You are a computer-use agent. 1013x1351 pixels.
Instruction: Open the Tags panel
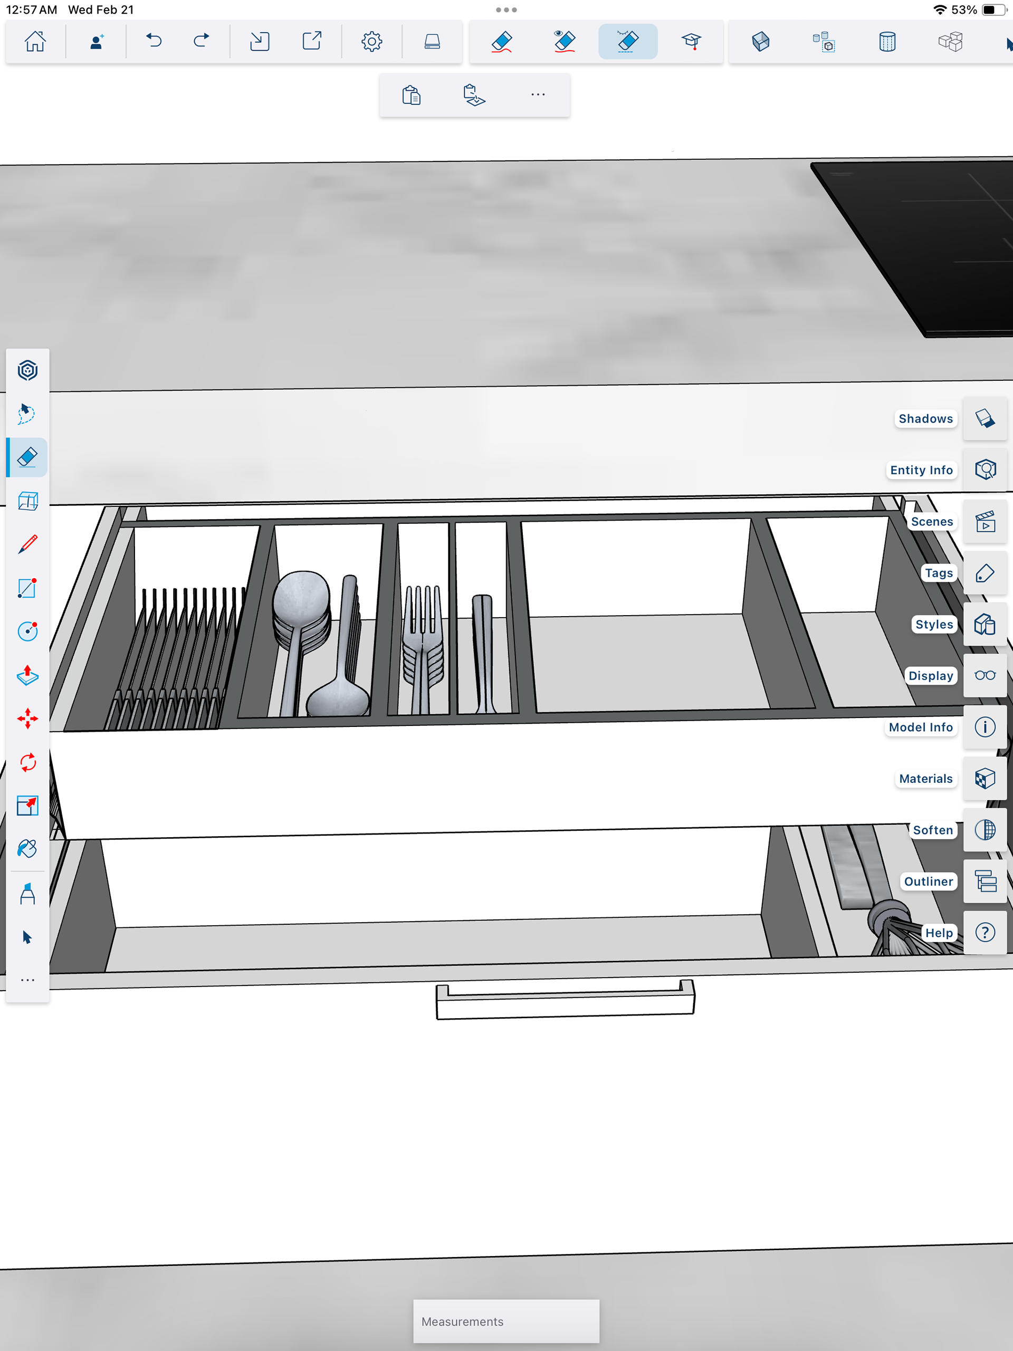pos(985,573)
